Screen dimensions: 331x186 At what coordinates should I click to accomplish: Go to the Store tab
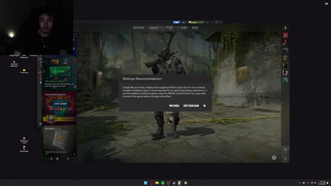coord(184,28)
